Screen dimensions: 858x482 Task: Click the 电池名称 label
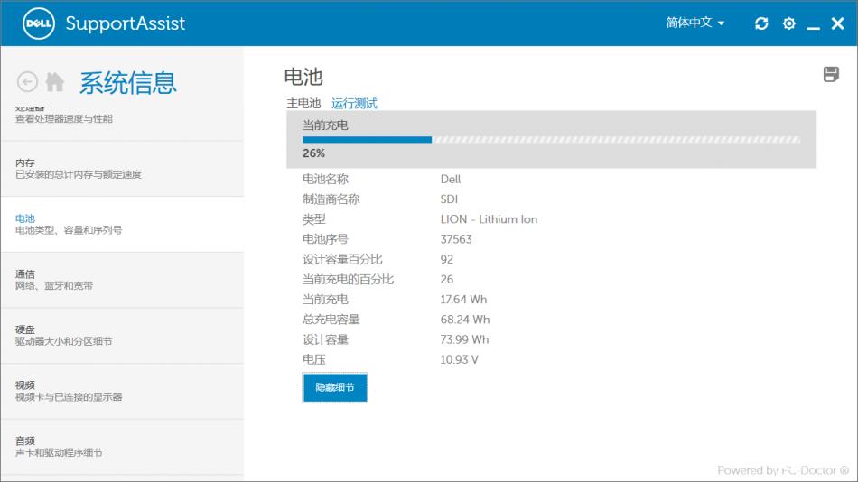point(325,179)
